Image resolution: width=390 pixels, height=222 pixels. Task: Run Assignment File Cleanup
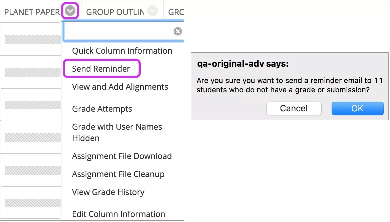tap(118, 174)
